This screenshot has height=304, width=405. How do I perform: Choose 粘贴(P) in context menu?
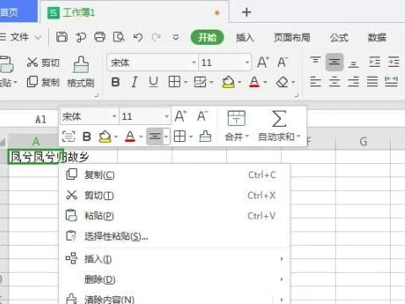(x=175, y=216)
